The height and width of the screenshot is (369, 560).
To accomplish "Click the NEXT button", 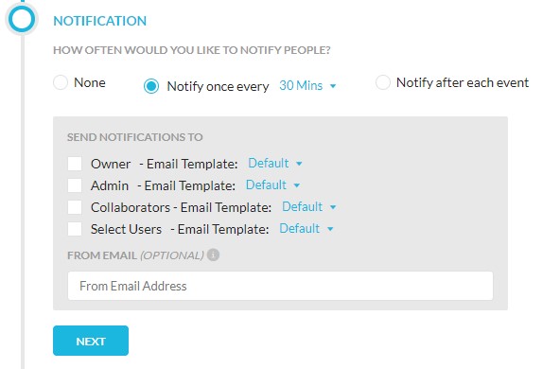I will (x=91, y=341).
